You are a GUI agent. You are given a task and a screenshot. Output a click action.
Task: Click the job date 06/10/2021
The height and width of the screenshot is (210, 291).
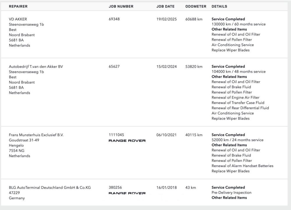pyautogui.click(x=166, y=135)
